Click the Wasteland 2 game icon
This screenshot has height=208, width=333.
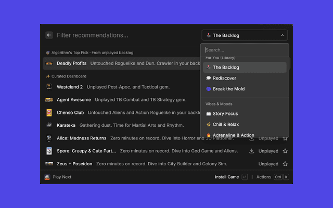49,87
